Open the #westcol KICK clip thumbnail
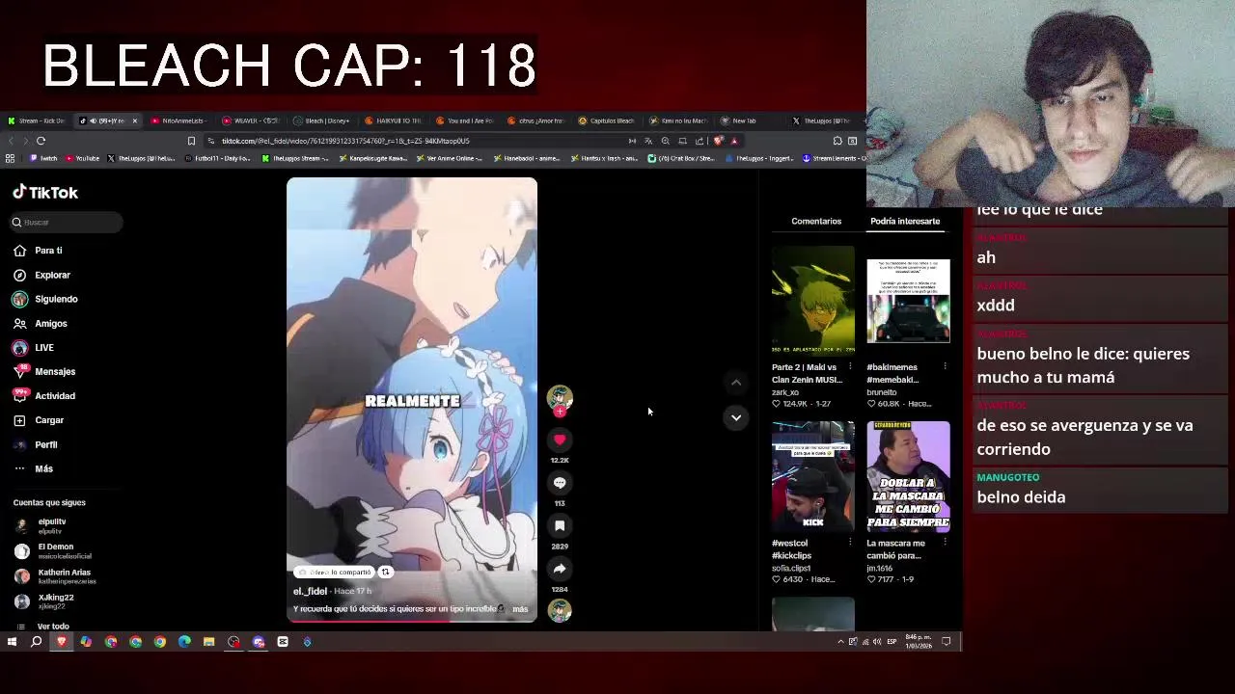The width and height of the screenshot is (1235, 694). pos(813,477)
